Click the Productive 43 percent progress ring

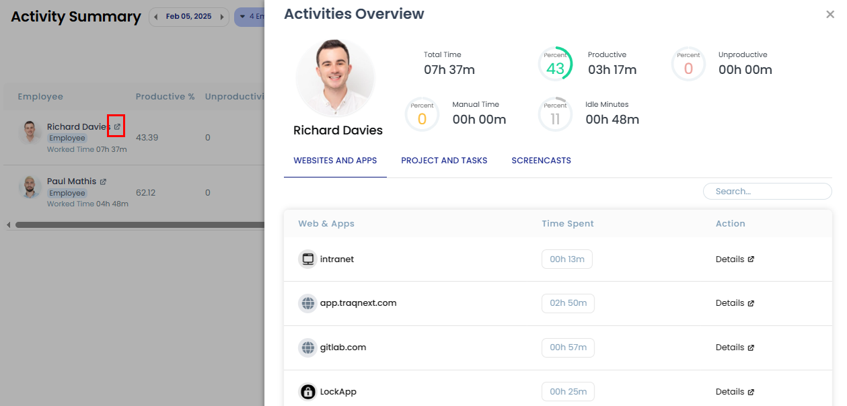coord(556,64)
